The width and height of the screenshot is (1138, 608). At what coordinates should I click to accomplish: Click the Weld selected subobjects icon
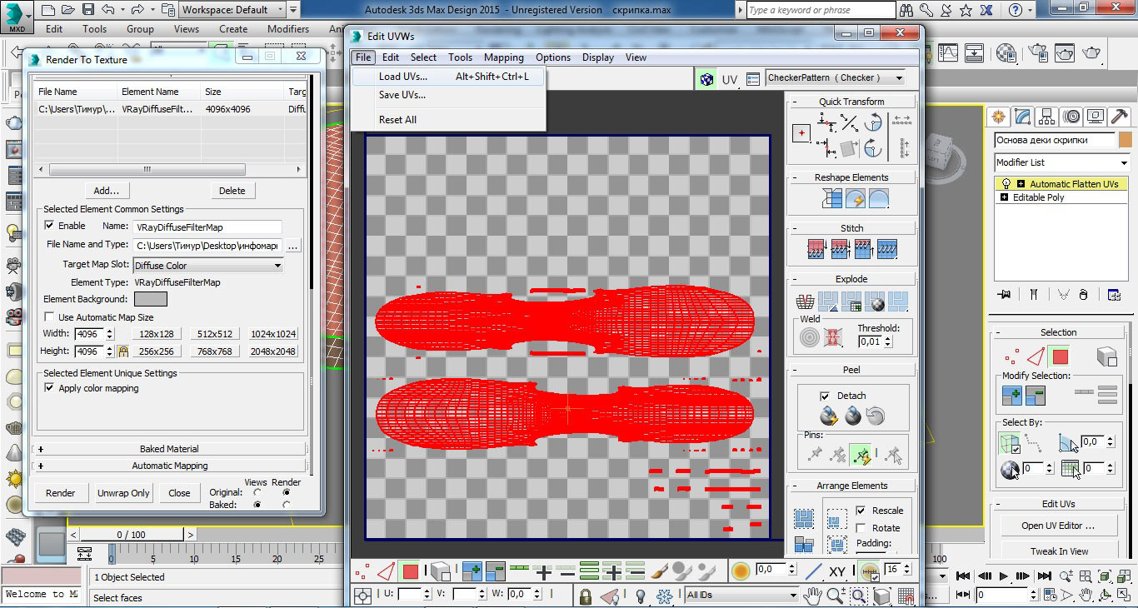pyautogui.click(x=831, y=337)
